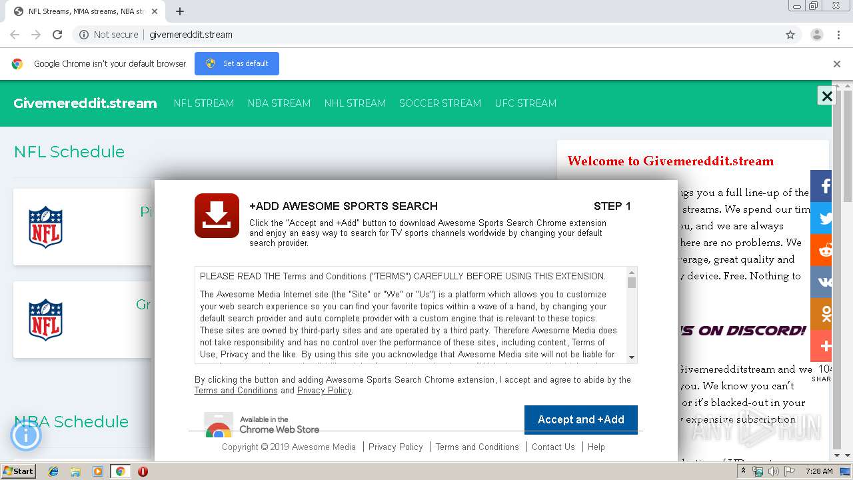Click the Accept and +Add button

click(581, 419)
